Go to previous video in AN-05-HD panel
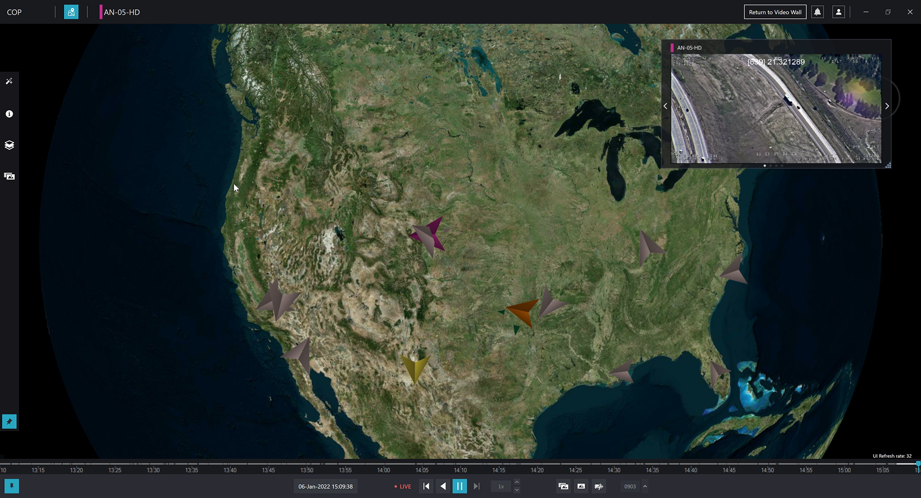This screenshot has height=498, width=921. [665, 106]
